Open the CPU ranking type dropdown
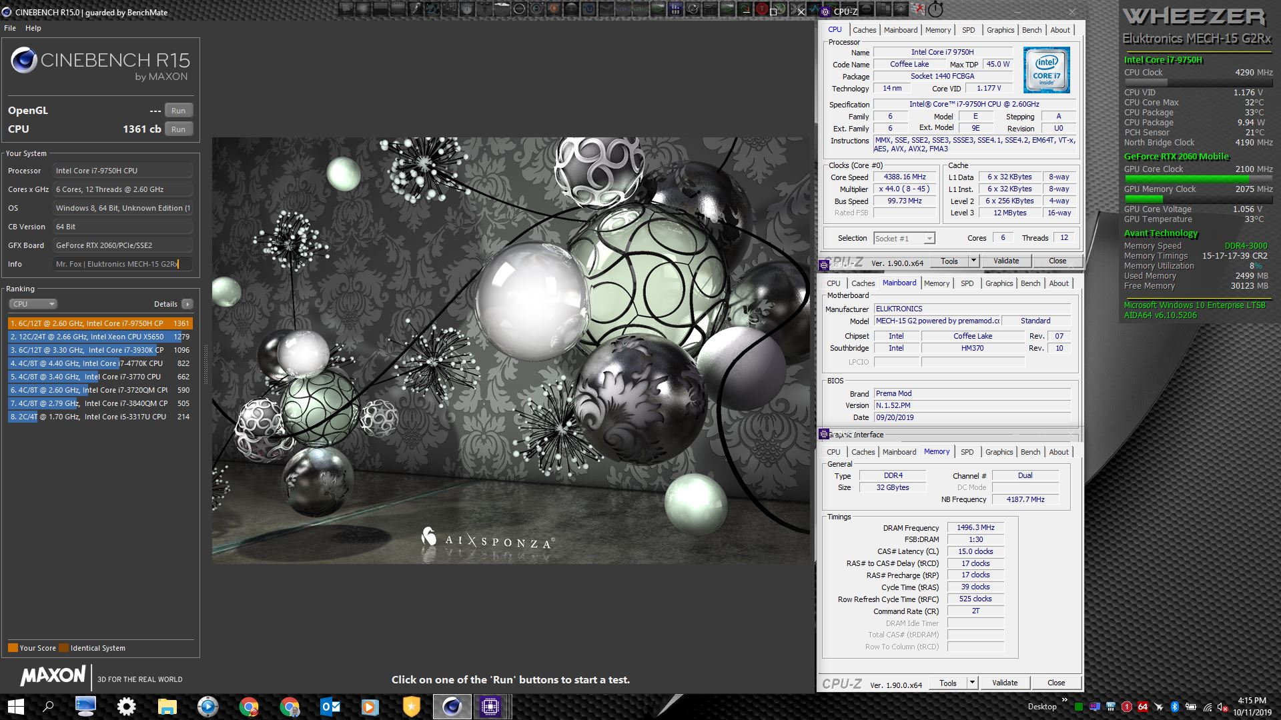The height and width of the screenshot is (720, 1281). pos(33,304)
